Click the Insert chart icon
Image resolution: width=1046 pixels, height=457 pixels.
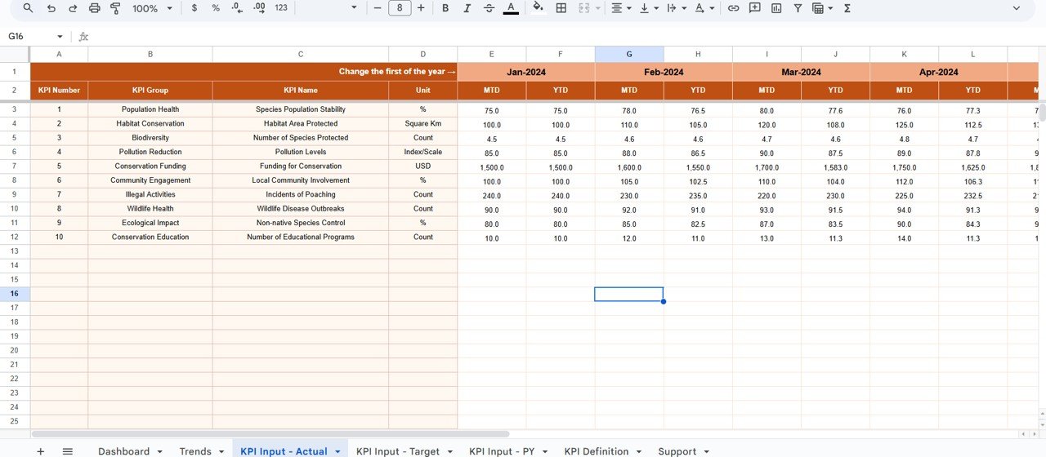[x=776, y=8]
